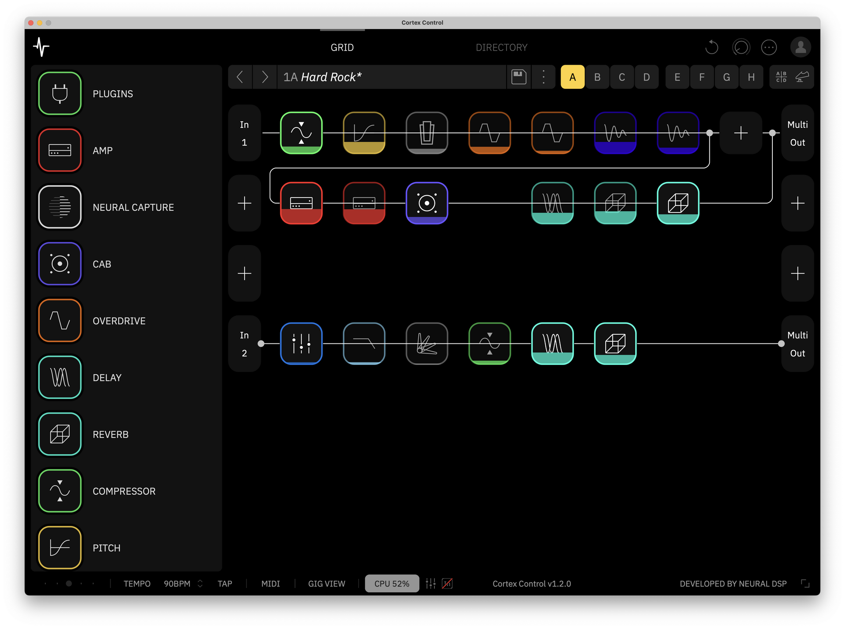Open the Reverb category

tap(60, 434)
